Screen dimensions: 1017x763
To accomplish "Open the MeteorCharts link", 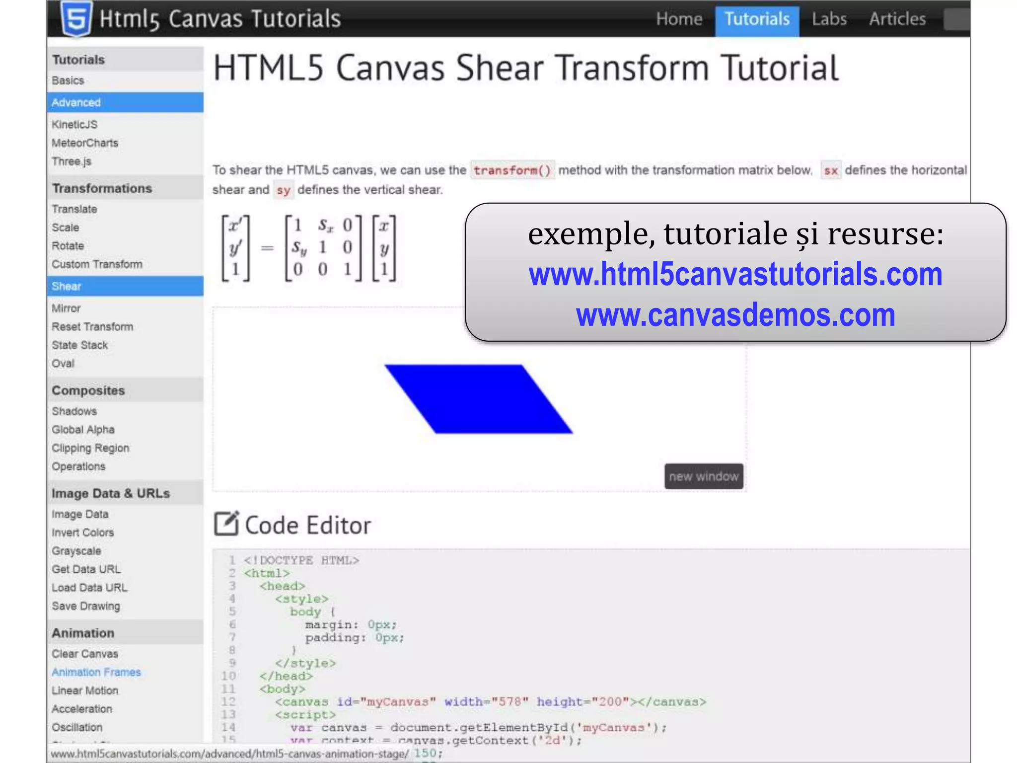I will click(x=85, y=143).
